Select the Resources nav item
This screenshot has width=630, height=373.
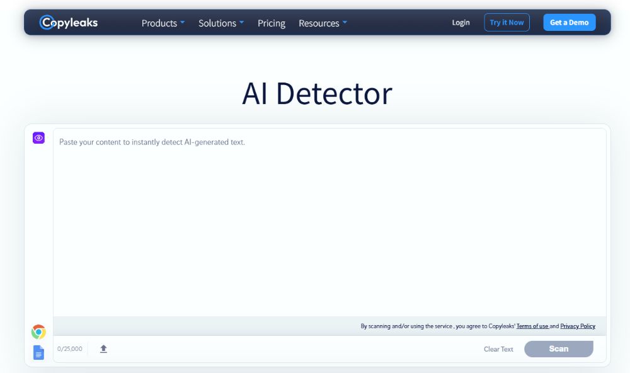click(319, 23)
